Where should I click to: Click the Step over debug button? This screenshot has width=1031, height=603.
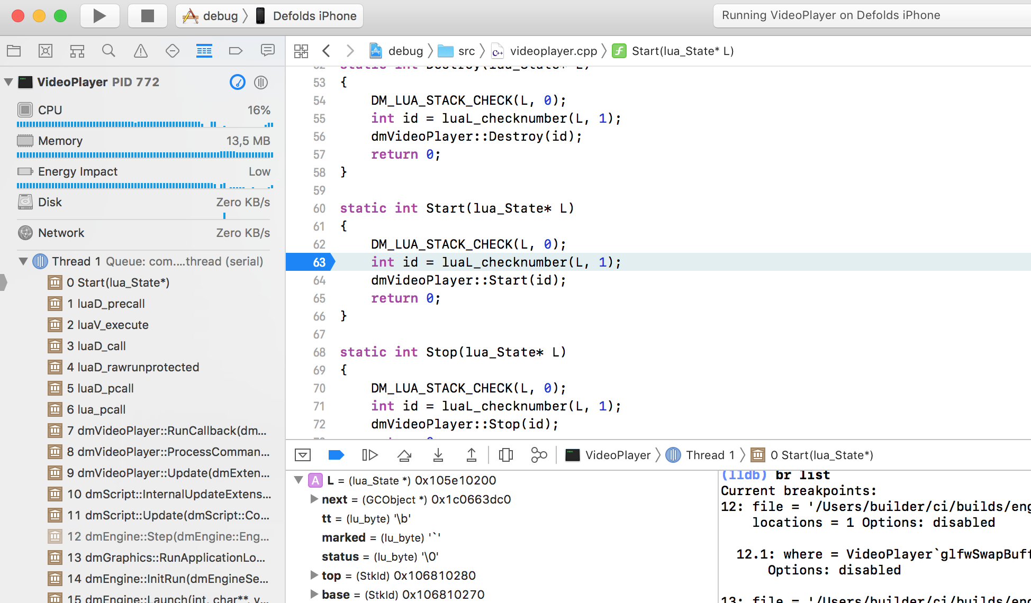pos(404,455)
